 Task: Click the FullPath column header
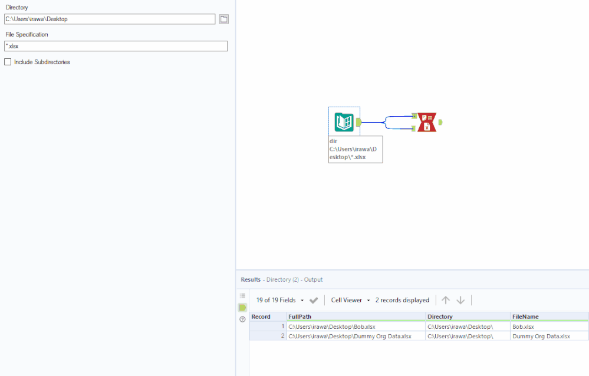pos(356,316)
